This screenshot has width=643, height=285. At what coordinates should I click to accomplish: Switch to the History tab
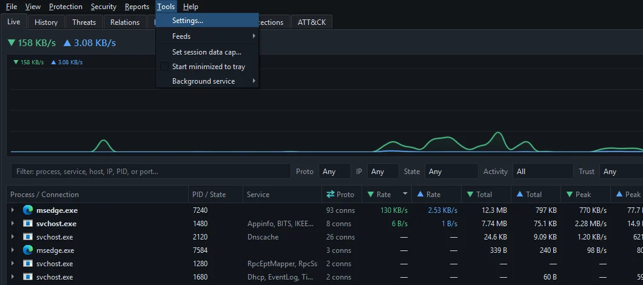pos(46,22)
